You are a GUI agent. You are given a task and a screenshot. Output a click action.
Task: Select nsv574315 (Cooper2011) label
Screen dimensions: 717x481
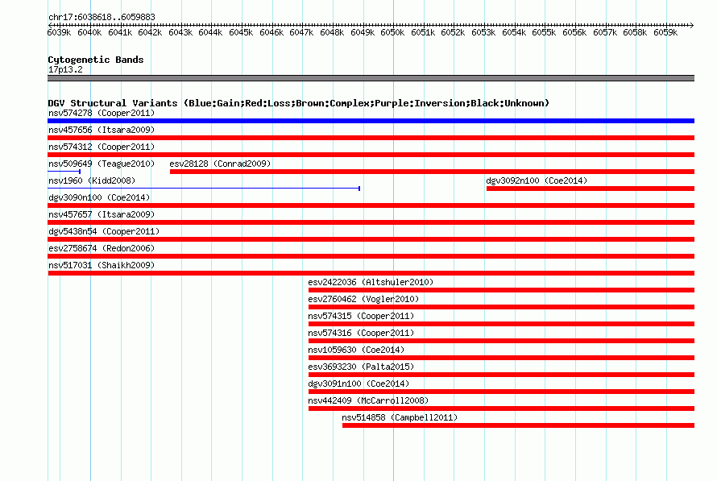tap(361, 316)
